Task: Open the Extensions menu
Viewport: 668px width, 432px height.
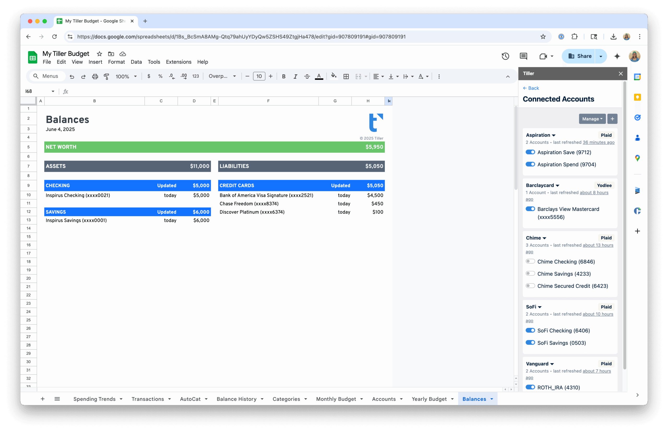Action: [x=178, y=62]
